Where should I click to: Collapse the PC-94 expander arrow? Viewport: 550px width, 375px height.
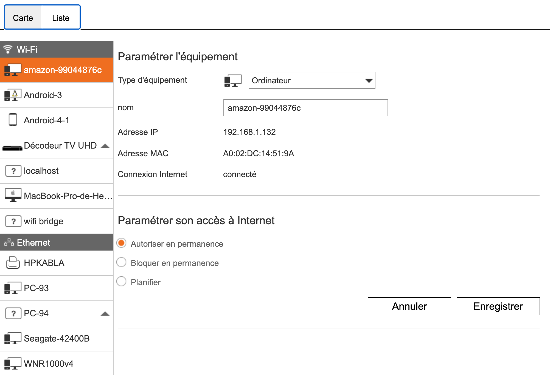pos(105,314)
